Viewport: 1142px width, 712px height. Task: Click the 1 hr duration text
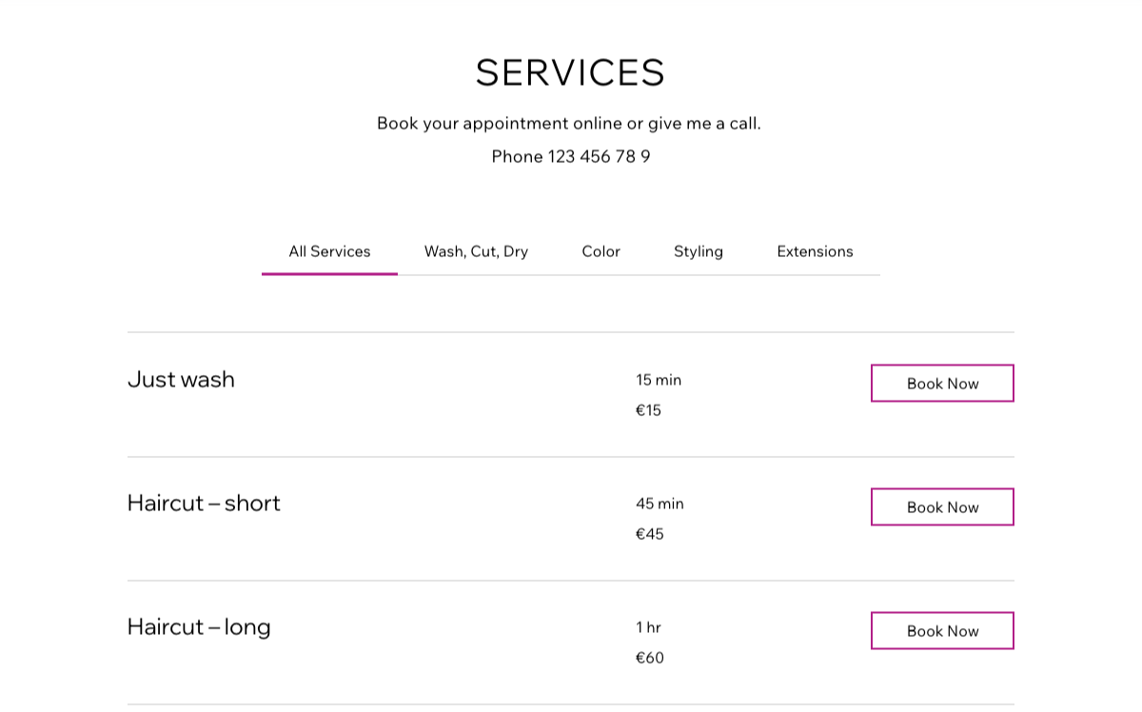649,627
